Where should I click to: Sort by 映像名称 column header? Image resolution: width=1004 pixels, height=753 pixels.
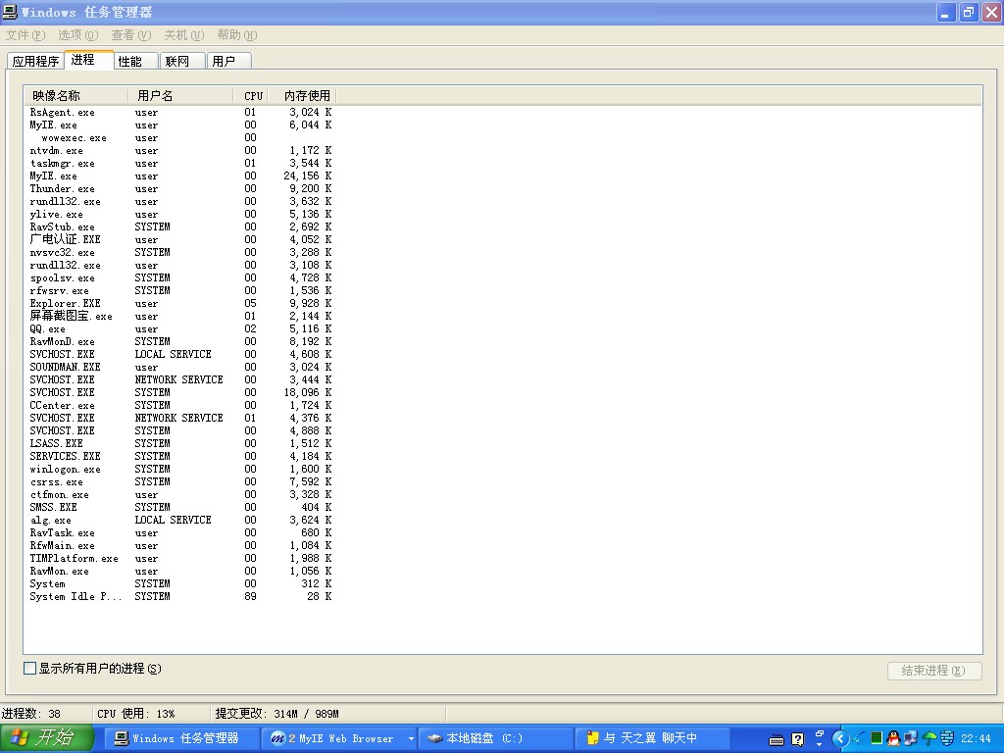(x=76, y=96)
